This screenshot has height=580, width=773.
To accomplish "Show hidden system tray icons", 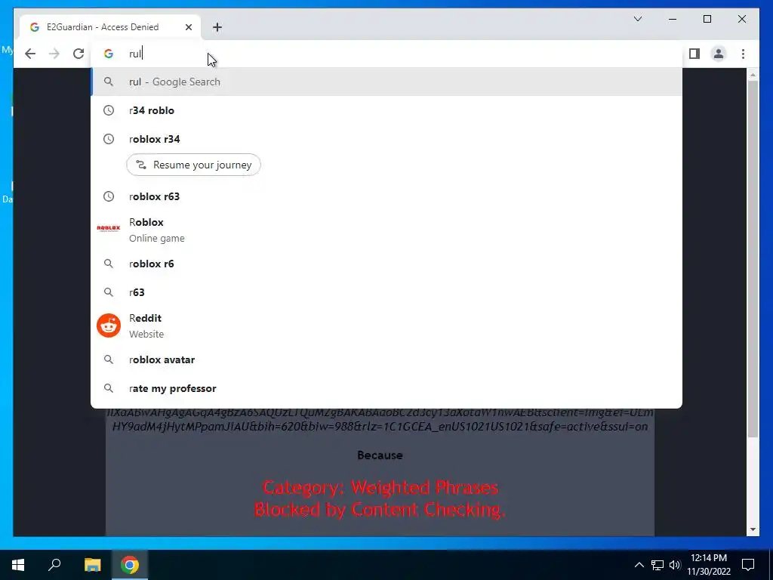I will (639, 565).
